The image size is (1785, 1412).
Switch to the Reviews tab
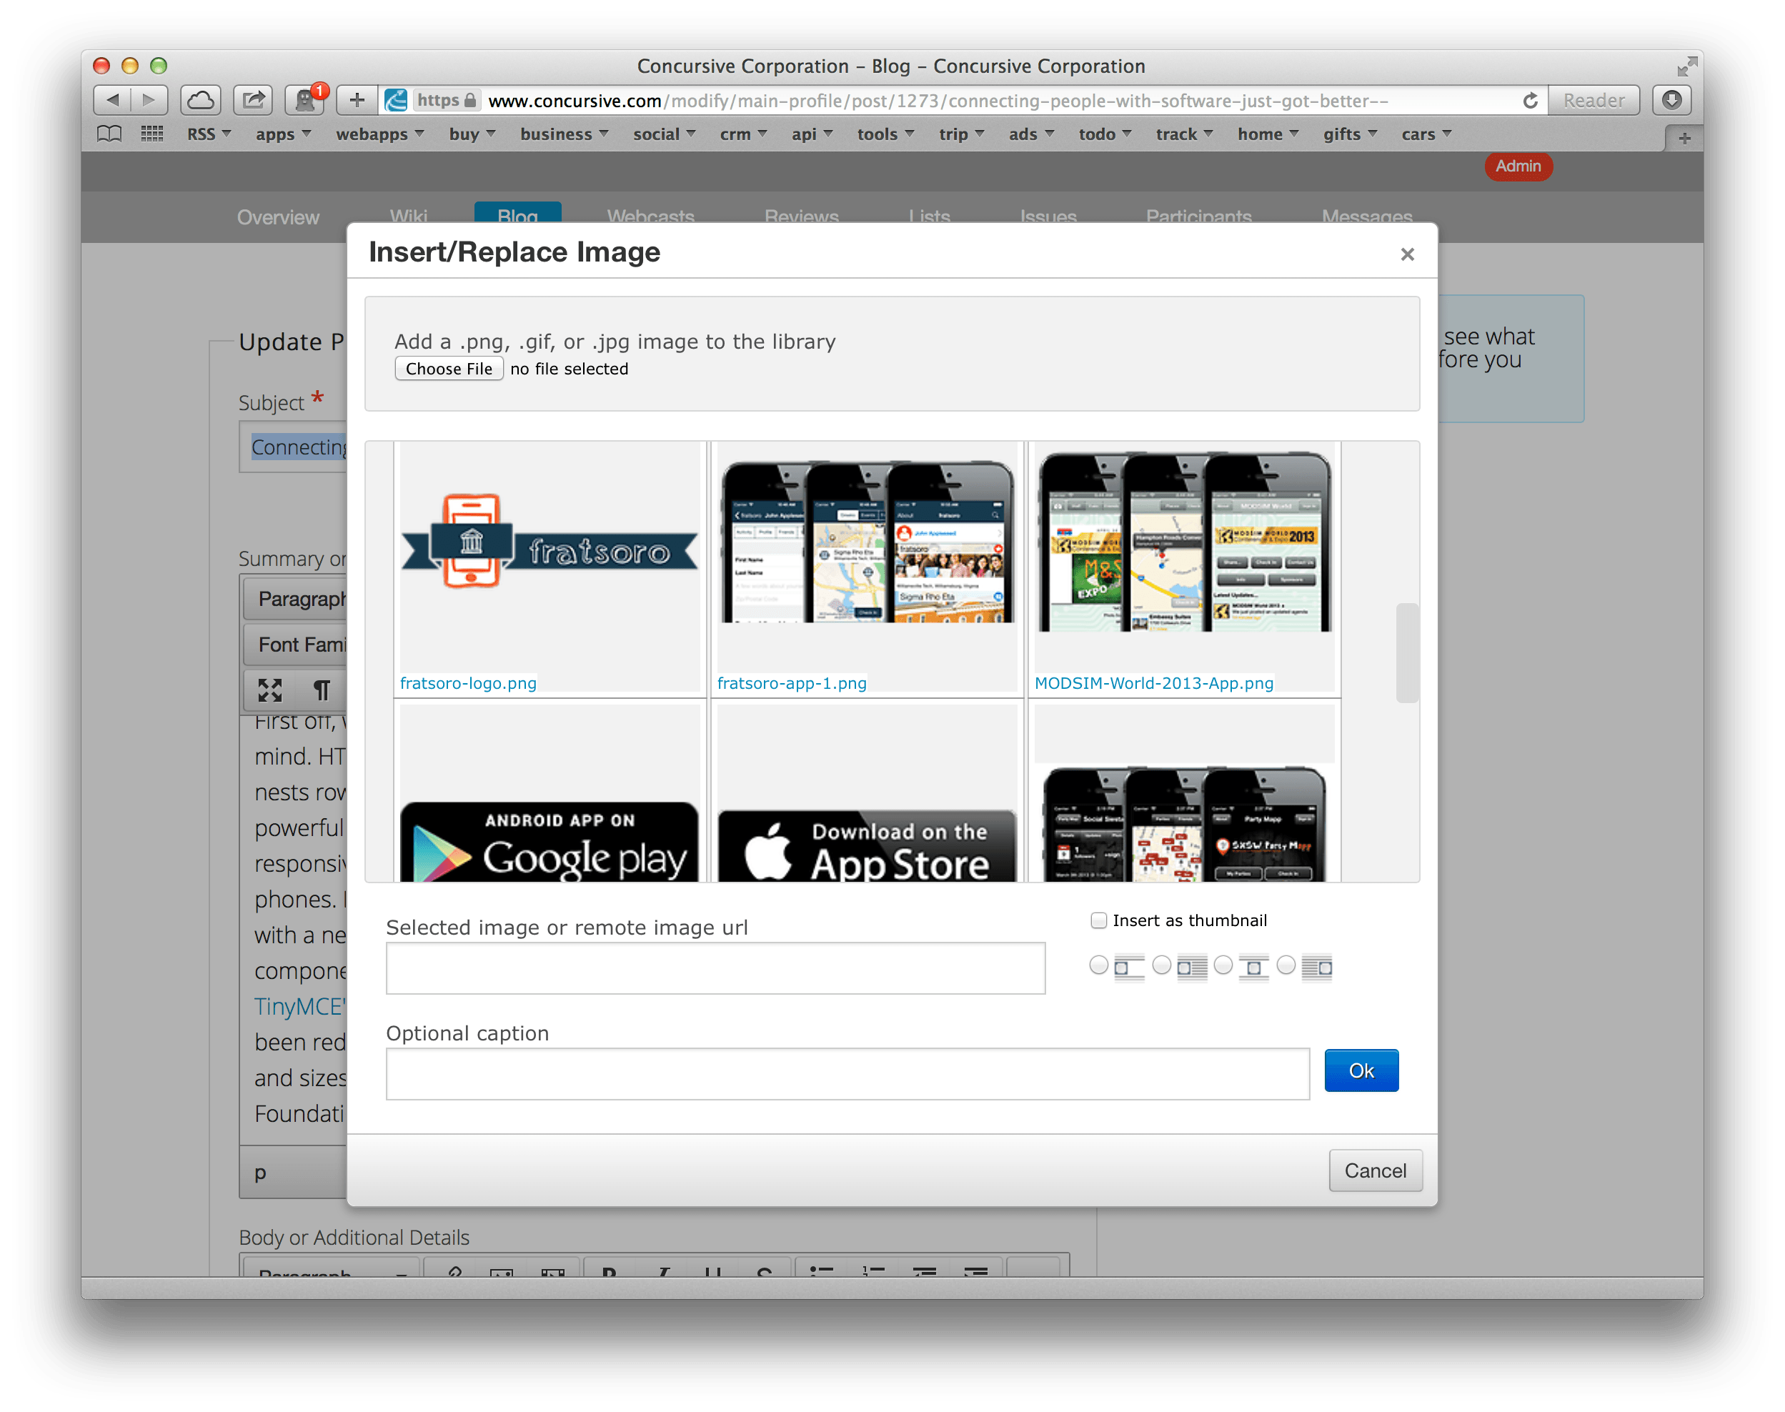pyautogui.click(x=801, y=215)
